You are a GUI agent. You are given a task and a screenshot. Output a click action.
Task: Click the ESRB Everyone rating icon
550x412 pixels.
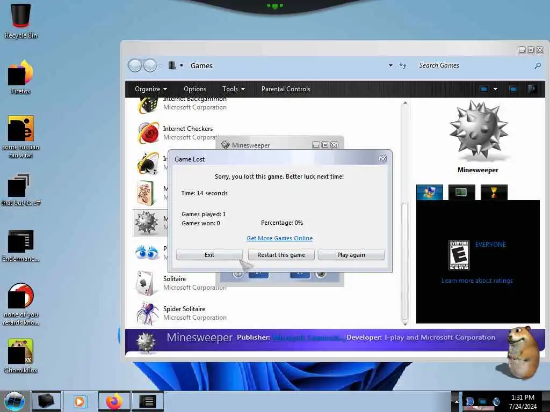pyautogui.click(x=459, y=255)
